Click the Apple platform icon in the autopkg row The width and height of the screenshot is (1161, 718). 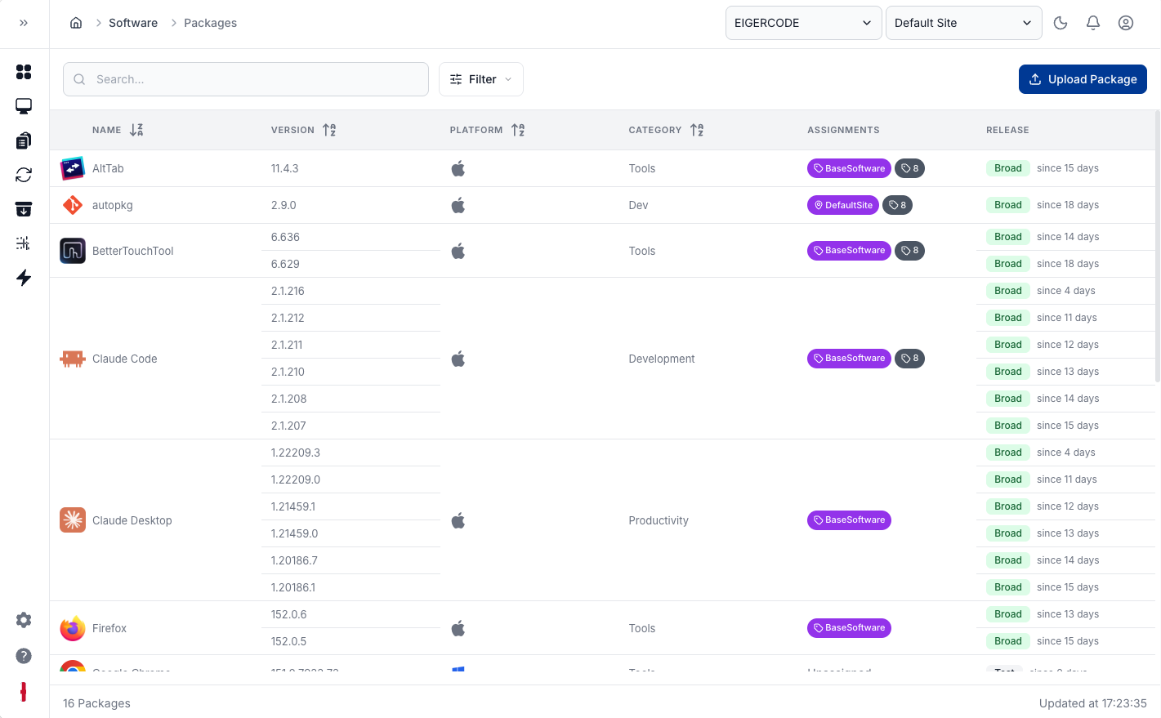(458, 205)
